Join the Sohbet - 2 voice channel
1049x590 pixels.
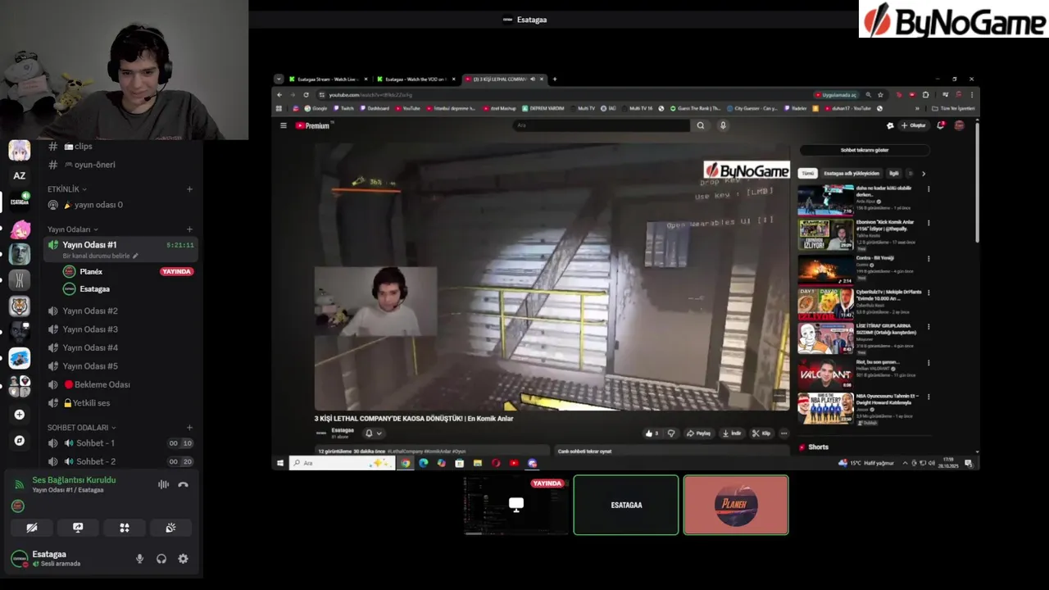(x=120, y=461)
